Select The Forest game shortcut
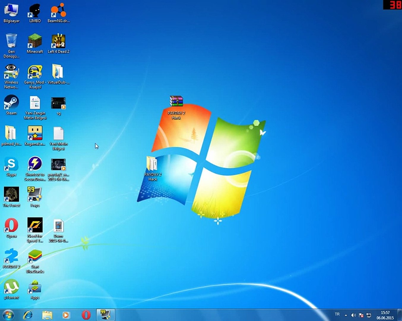The image size is (402, 321). (11, 197)
